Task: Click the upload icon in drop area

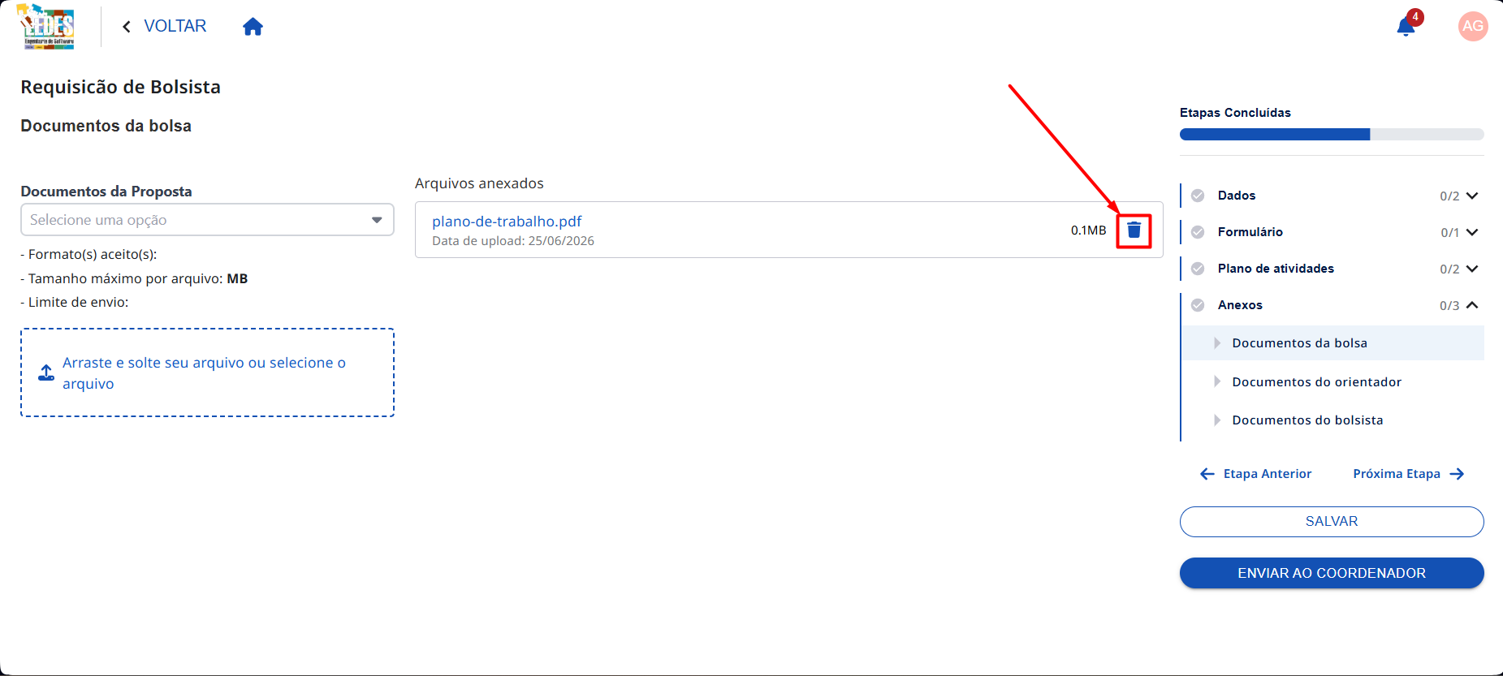Action: point(46,372)
